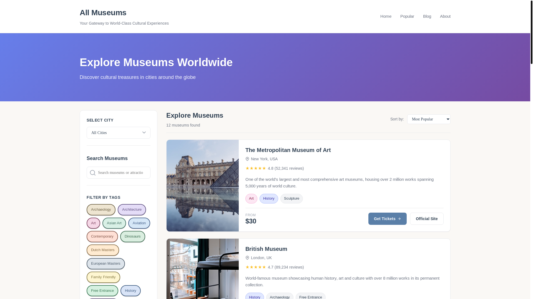Click Free Entrance tag on British Museum card
The image size is (533, 299).
coord(311,296)
